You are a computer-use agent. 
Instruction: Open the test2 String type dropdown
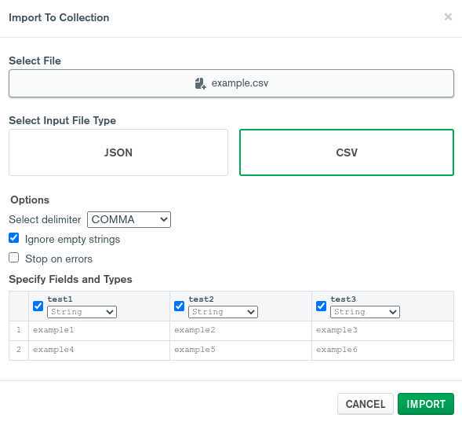(x=223, y=312)
